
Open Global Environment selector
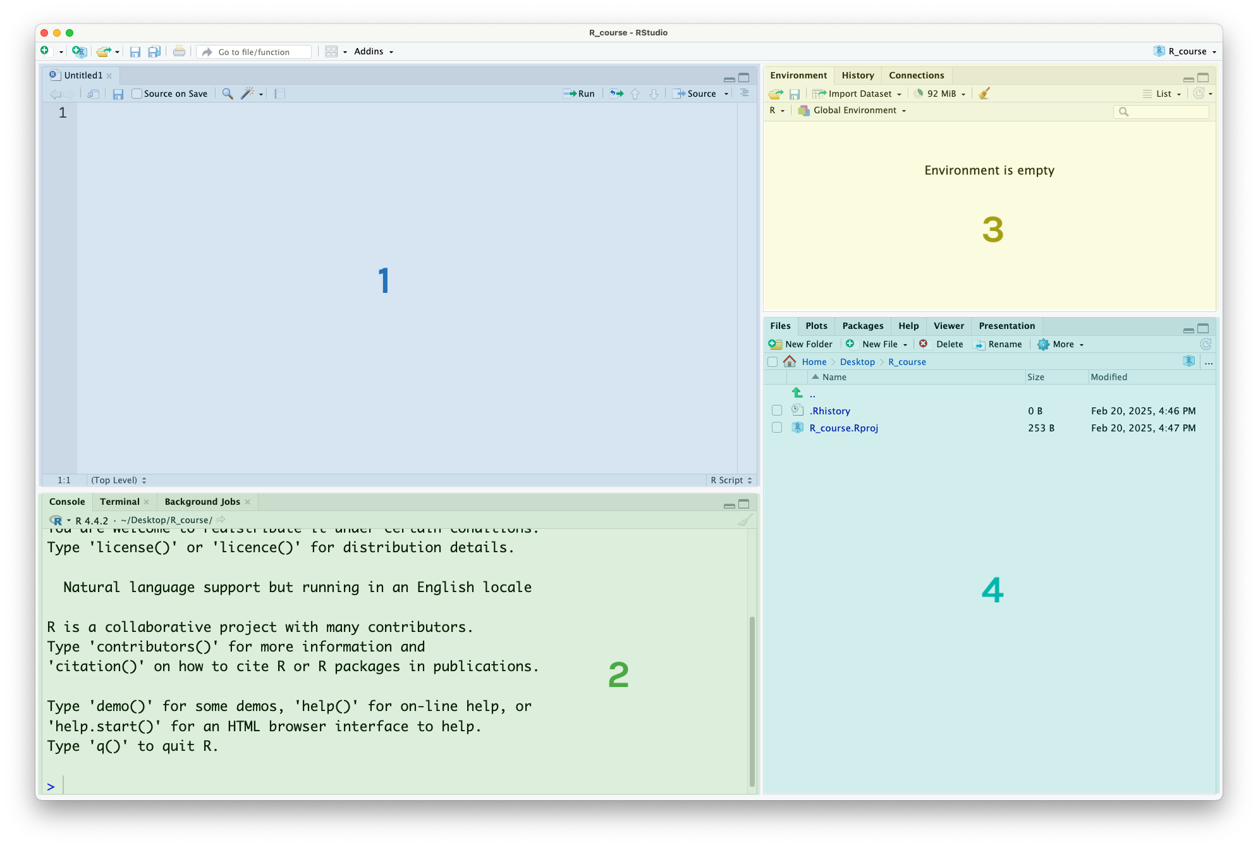click(852, 110)
